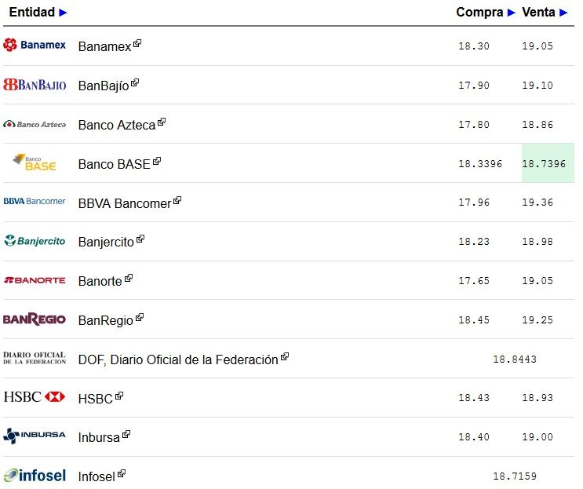Click external link icon beside BBVA Bancomer
Viewport: 583px width, 489px height.
177,200
